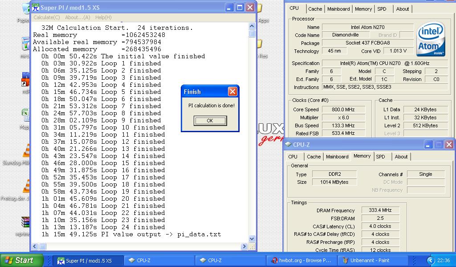Image resolution: width=456 pixels, height=267 pixels.
Task: Click OK in the Finish dialog
Action: [210, 121]
